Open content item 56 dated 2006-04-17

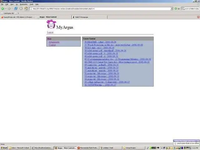pos(100,85)
